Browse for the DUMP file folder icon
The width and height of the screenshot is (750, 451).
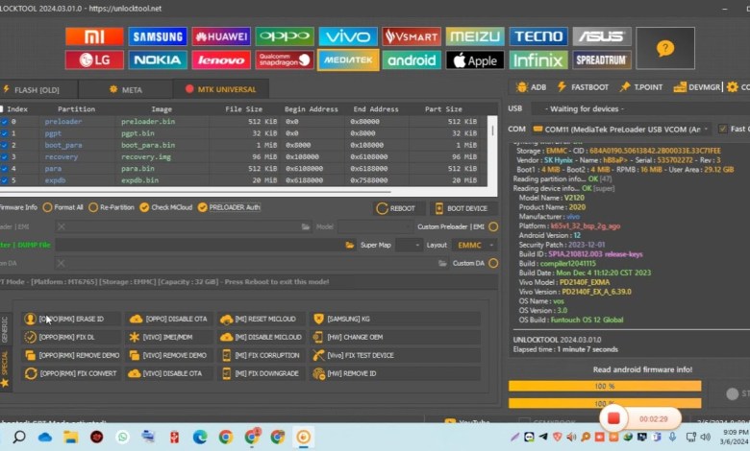(350, 246)
